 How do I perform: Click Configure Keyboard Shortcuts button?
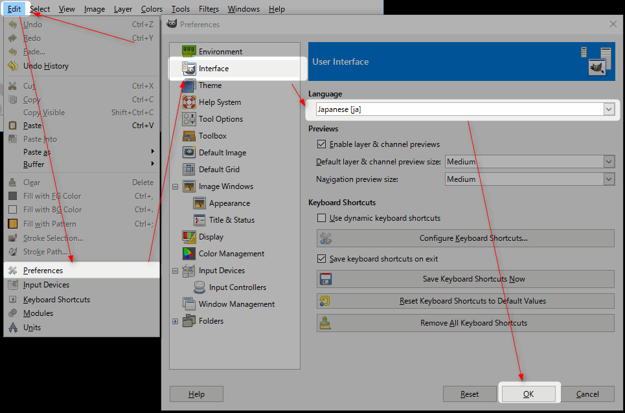click(x=466, y=238)
